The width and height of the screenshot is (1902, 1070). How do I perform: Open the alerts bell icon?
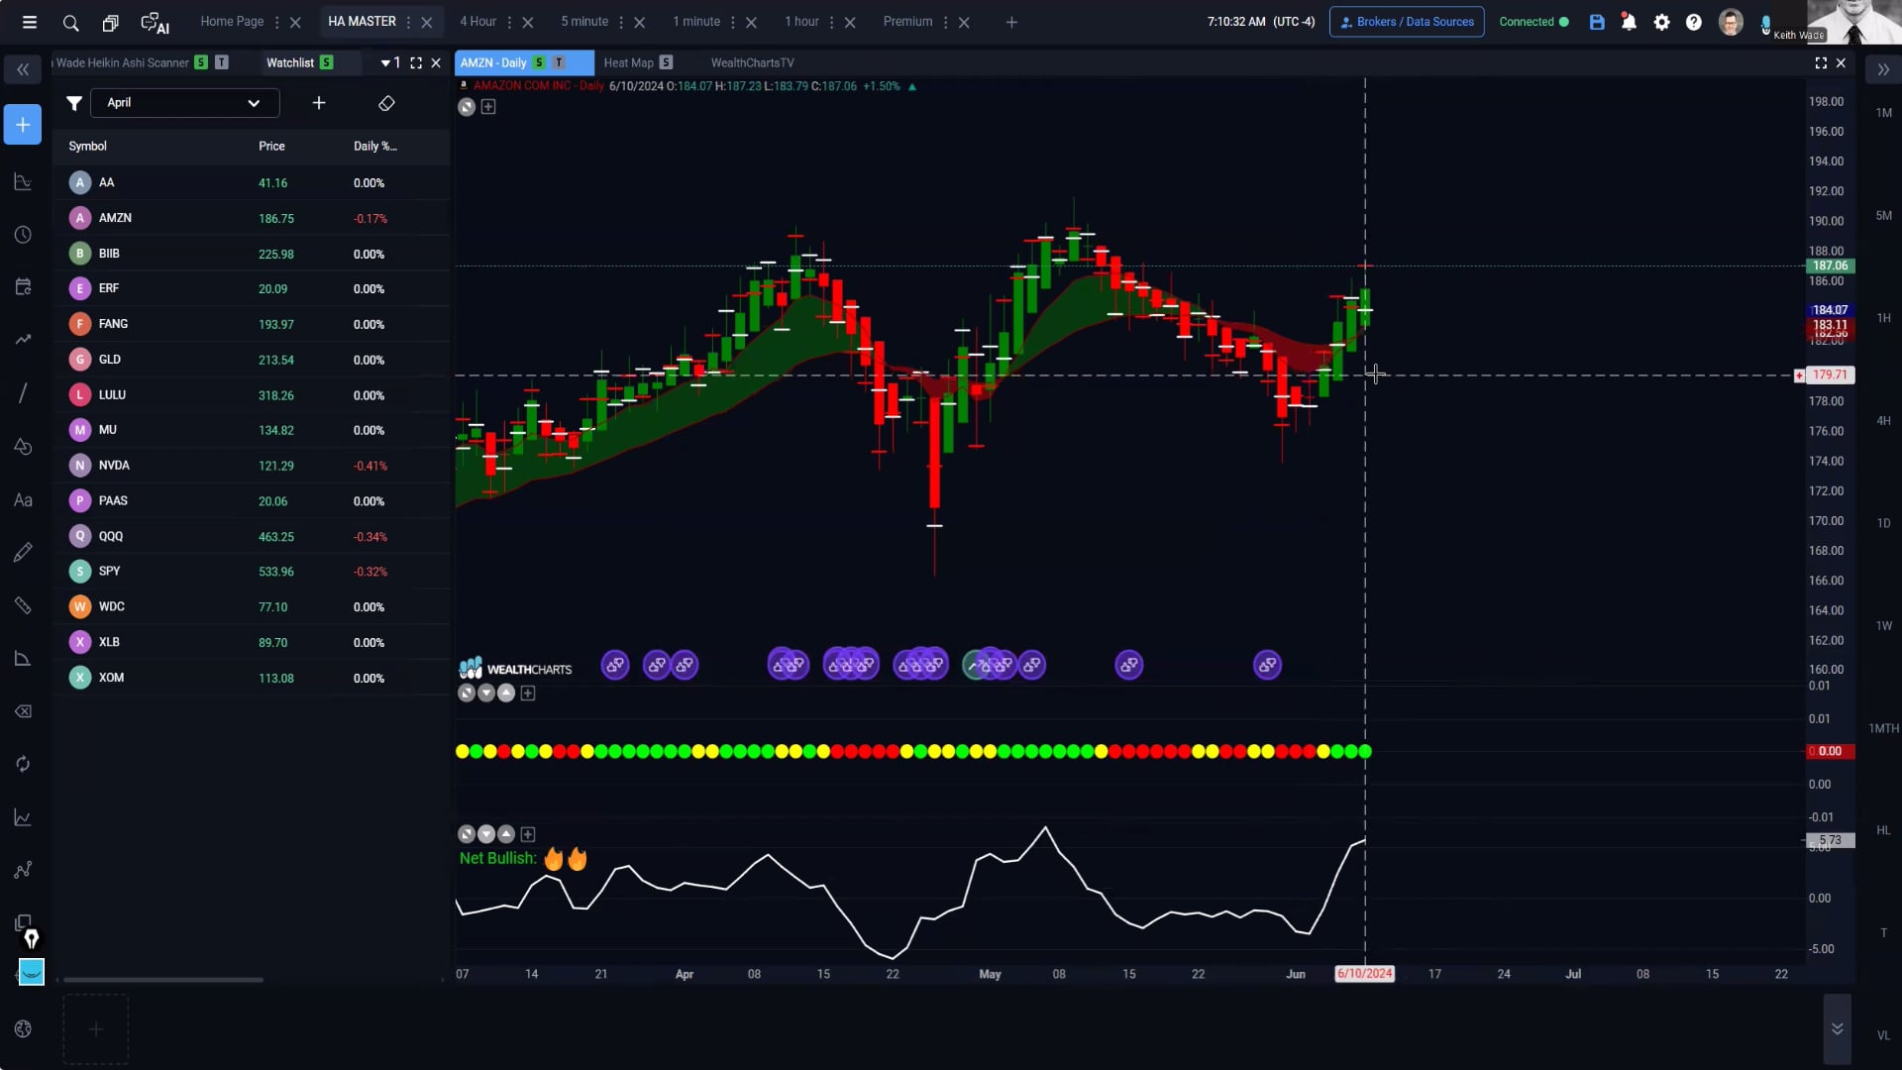pyautogui.click(x=1629, y=22)
